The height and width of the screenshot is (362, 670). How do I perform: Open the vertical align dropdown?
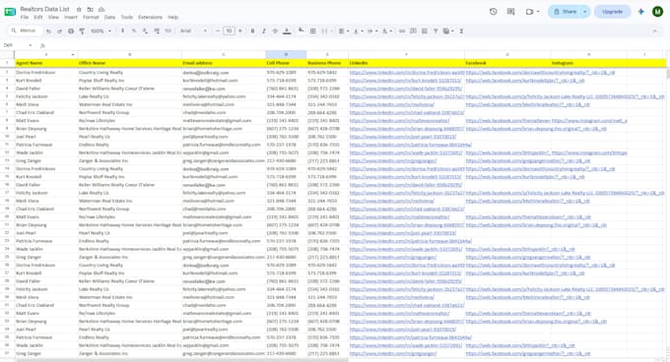click(x=357, y=31)
